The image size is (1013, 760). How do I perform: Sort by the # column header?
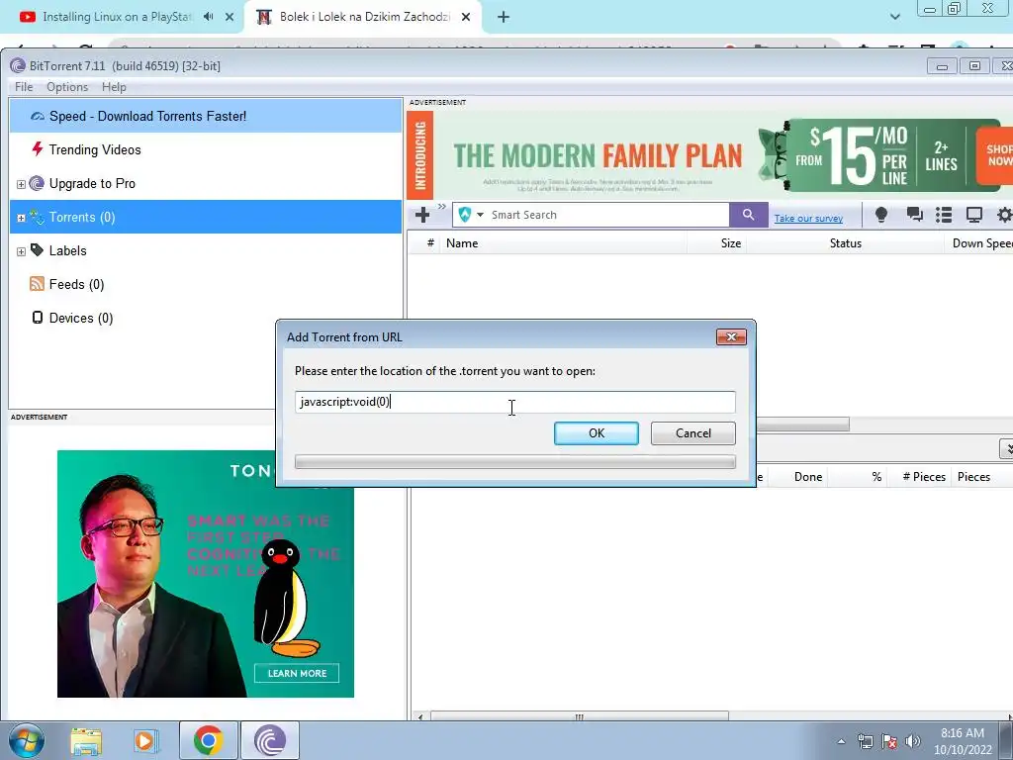click(x=430, y=243)
